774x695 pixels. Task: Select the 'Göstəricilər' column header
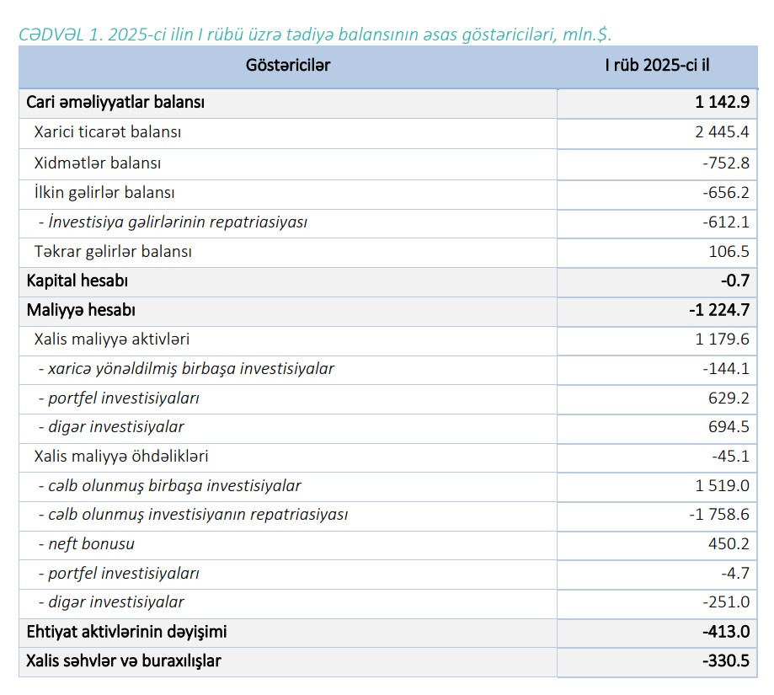(x=288, y=66)
